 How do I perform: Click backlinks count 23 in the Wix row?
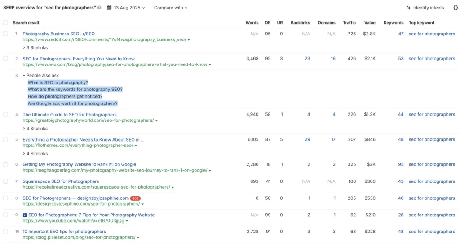click(307, 59)
